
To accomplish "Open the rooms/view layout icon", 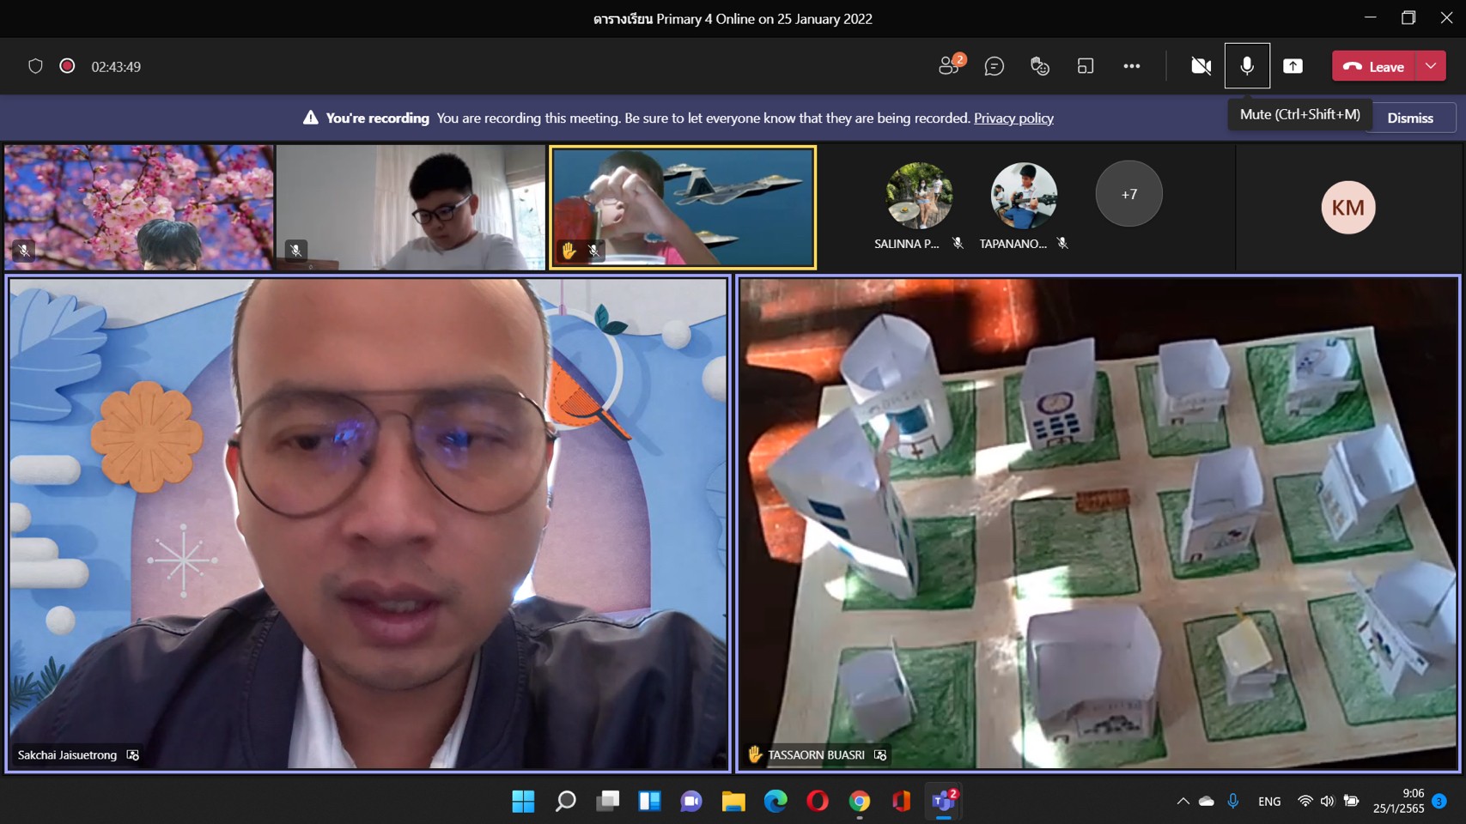I will click(x=1086, y=66).
